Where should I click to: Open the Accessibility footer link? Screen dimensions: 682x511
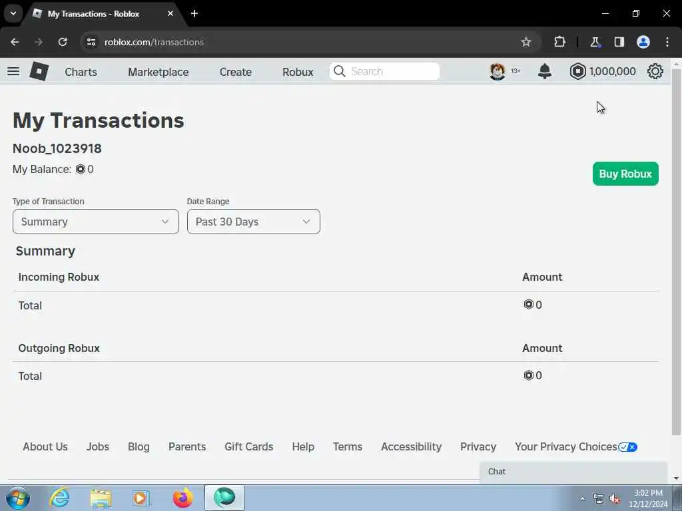(412, 446)
